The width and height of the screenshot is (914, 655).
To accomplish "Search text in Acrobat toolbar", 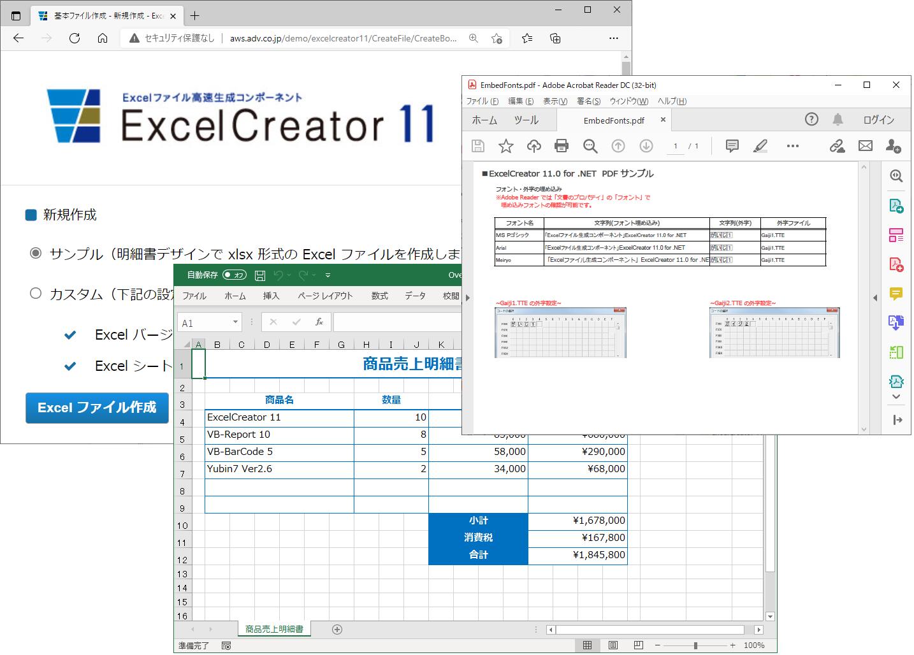I will 590,146.
